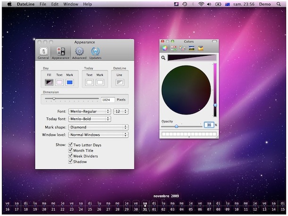Switch to crayons picker mode
Image resolution: width=288 pixels, height=216 pixels.
[x=201, y=48]
